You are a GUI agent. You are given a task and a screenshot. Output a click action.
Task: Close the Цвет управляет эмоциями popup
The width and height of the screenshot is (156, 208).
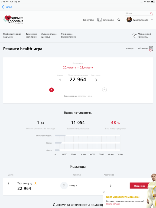coord(104,192)
